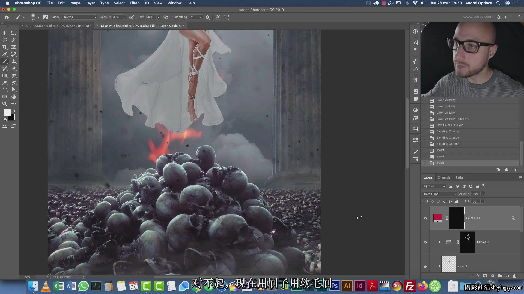Select the Blending Options history state
524x294 pixels.
coord(470,144)
